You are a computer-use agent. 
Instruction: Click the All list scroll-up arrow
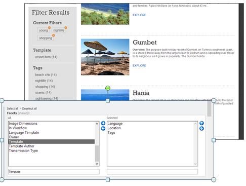pos(97,124)
